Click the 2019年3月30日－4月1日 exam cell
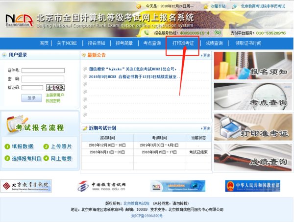294x222 pixels. coord(159,145)
